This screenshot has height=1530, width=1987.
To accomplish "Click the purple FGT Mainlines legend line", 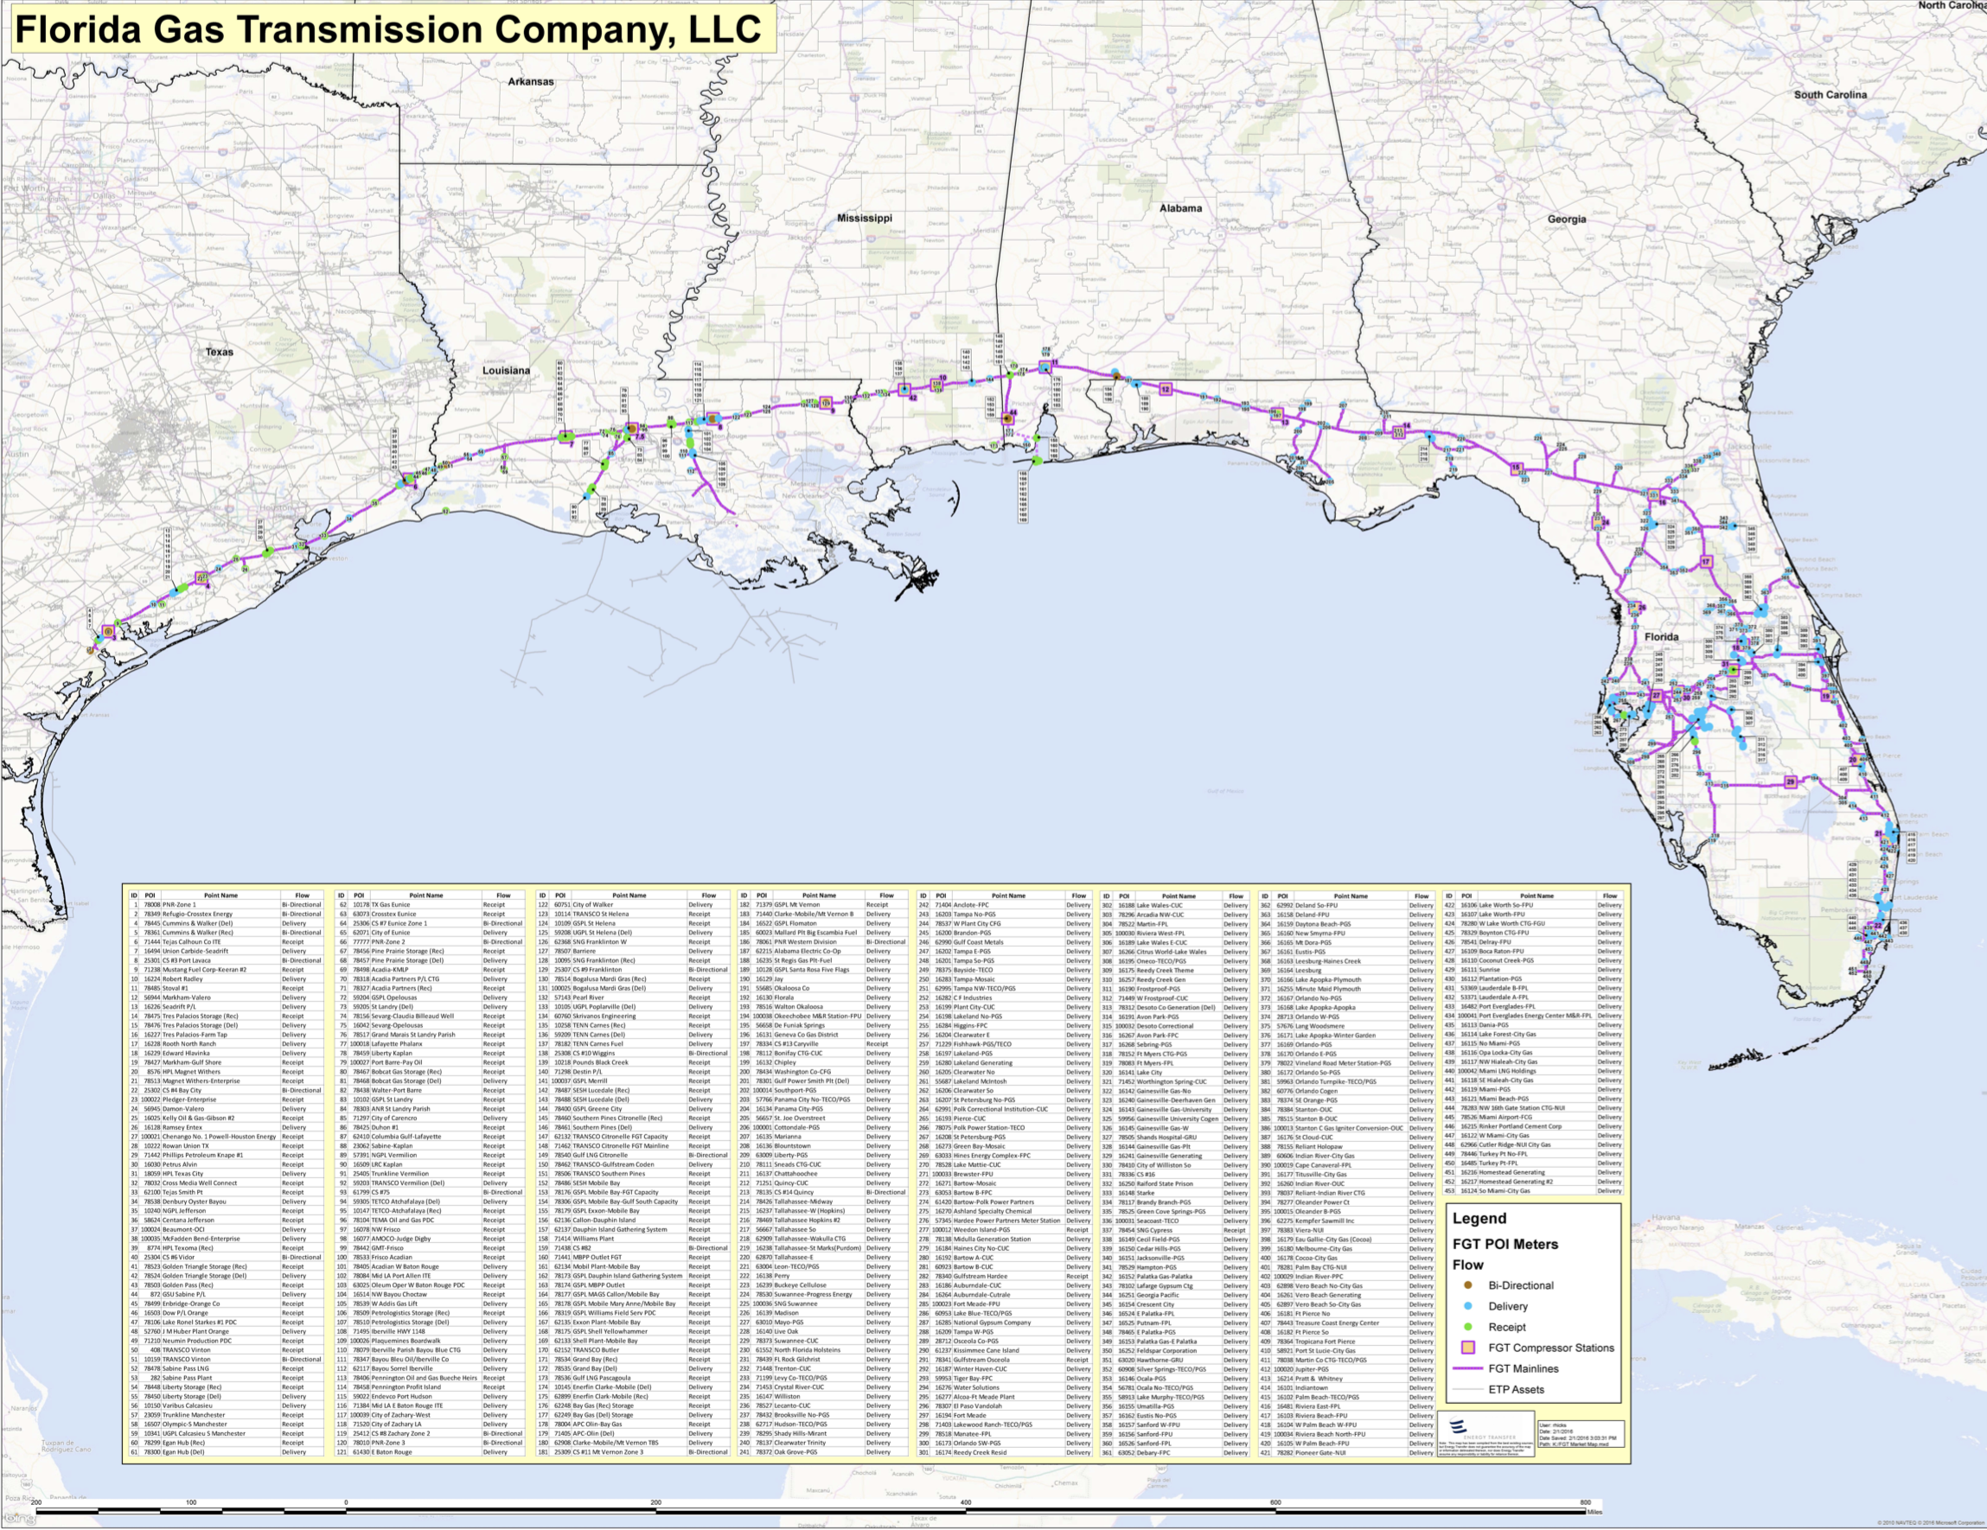I will [x=1467, y=1368].
